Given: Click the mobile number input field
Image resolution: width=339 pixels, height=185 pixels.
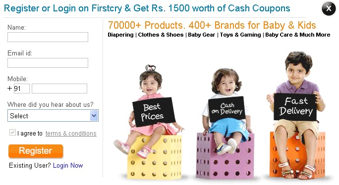Looking at the screenshot, I should coord(59,89).
